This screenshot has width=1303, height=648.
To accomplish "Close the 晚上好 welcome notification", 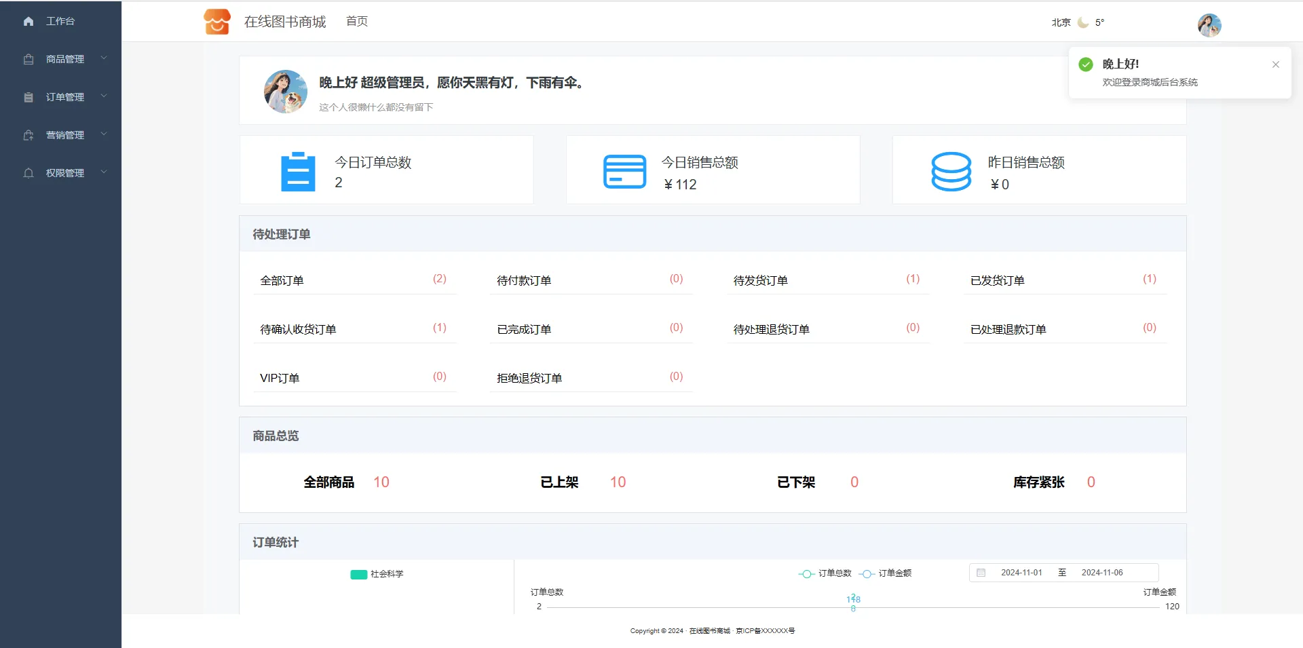I will click(1275, 64).
